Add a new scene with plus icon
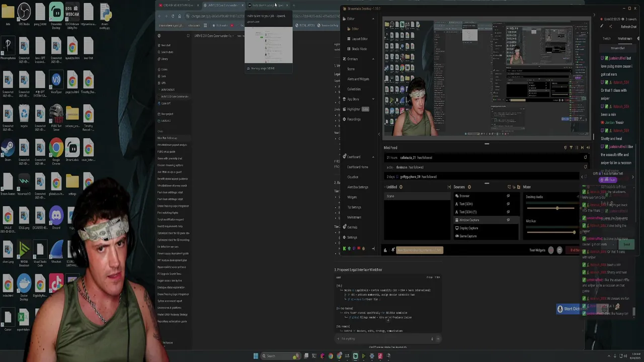This screenshot has width=644, height=362. [x=400, y=187]
